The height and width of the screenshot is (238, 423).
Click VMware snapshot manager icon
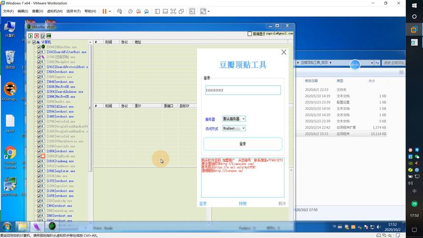click(146, 11)
